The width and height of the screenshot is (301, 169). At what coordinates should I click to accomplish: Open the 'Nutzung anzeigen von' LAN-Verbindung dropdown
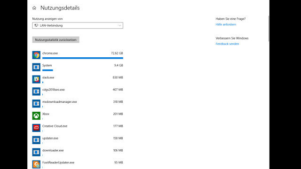[78, 25]
